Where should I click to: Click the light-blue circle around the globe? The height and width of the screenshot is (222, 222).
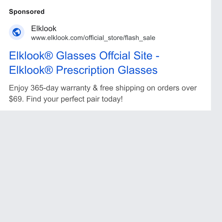tap(17, 32)
